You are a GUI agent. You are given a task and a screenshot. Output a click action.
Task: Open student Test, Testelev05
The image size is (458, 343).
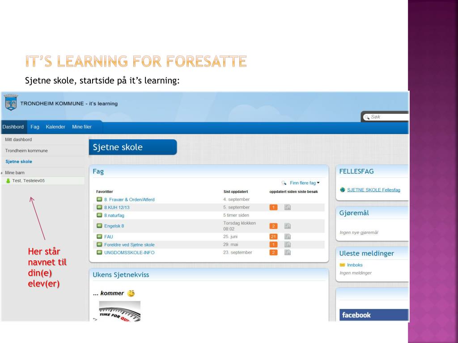(28, 181)
